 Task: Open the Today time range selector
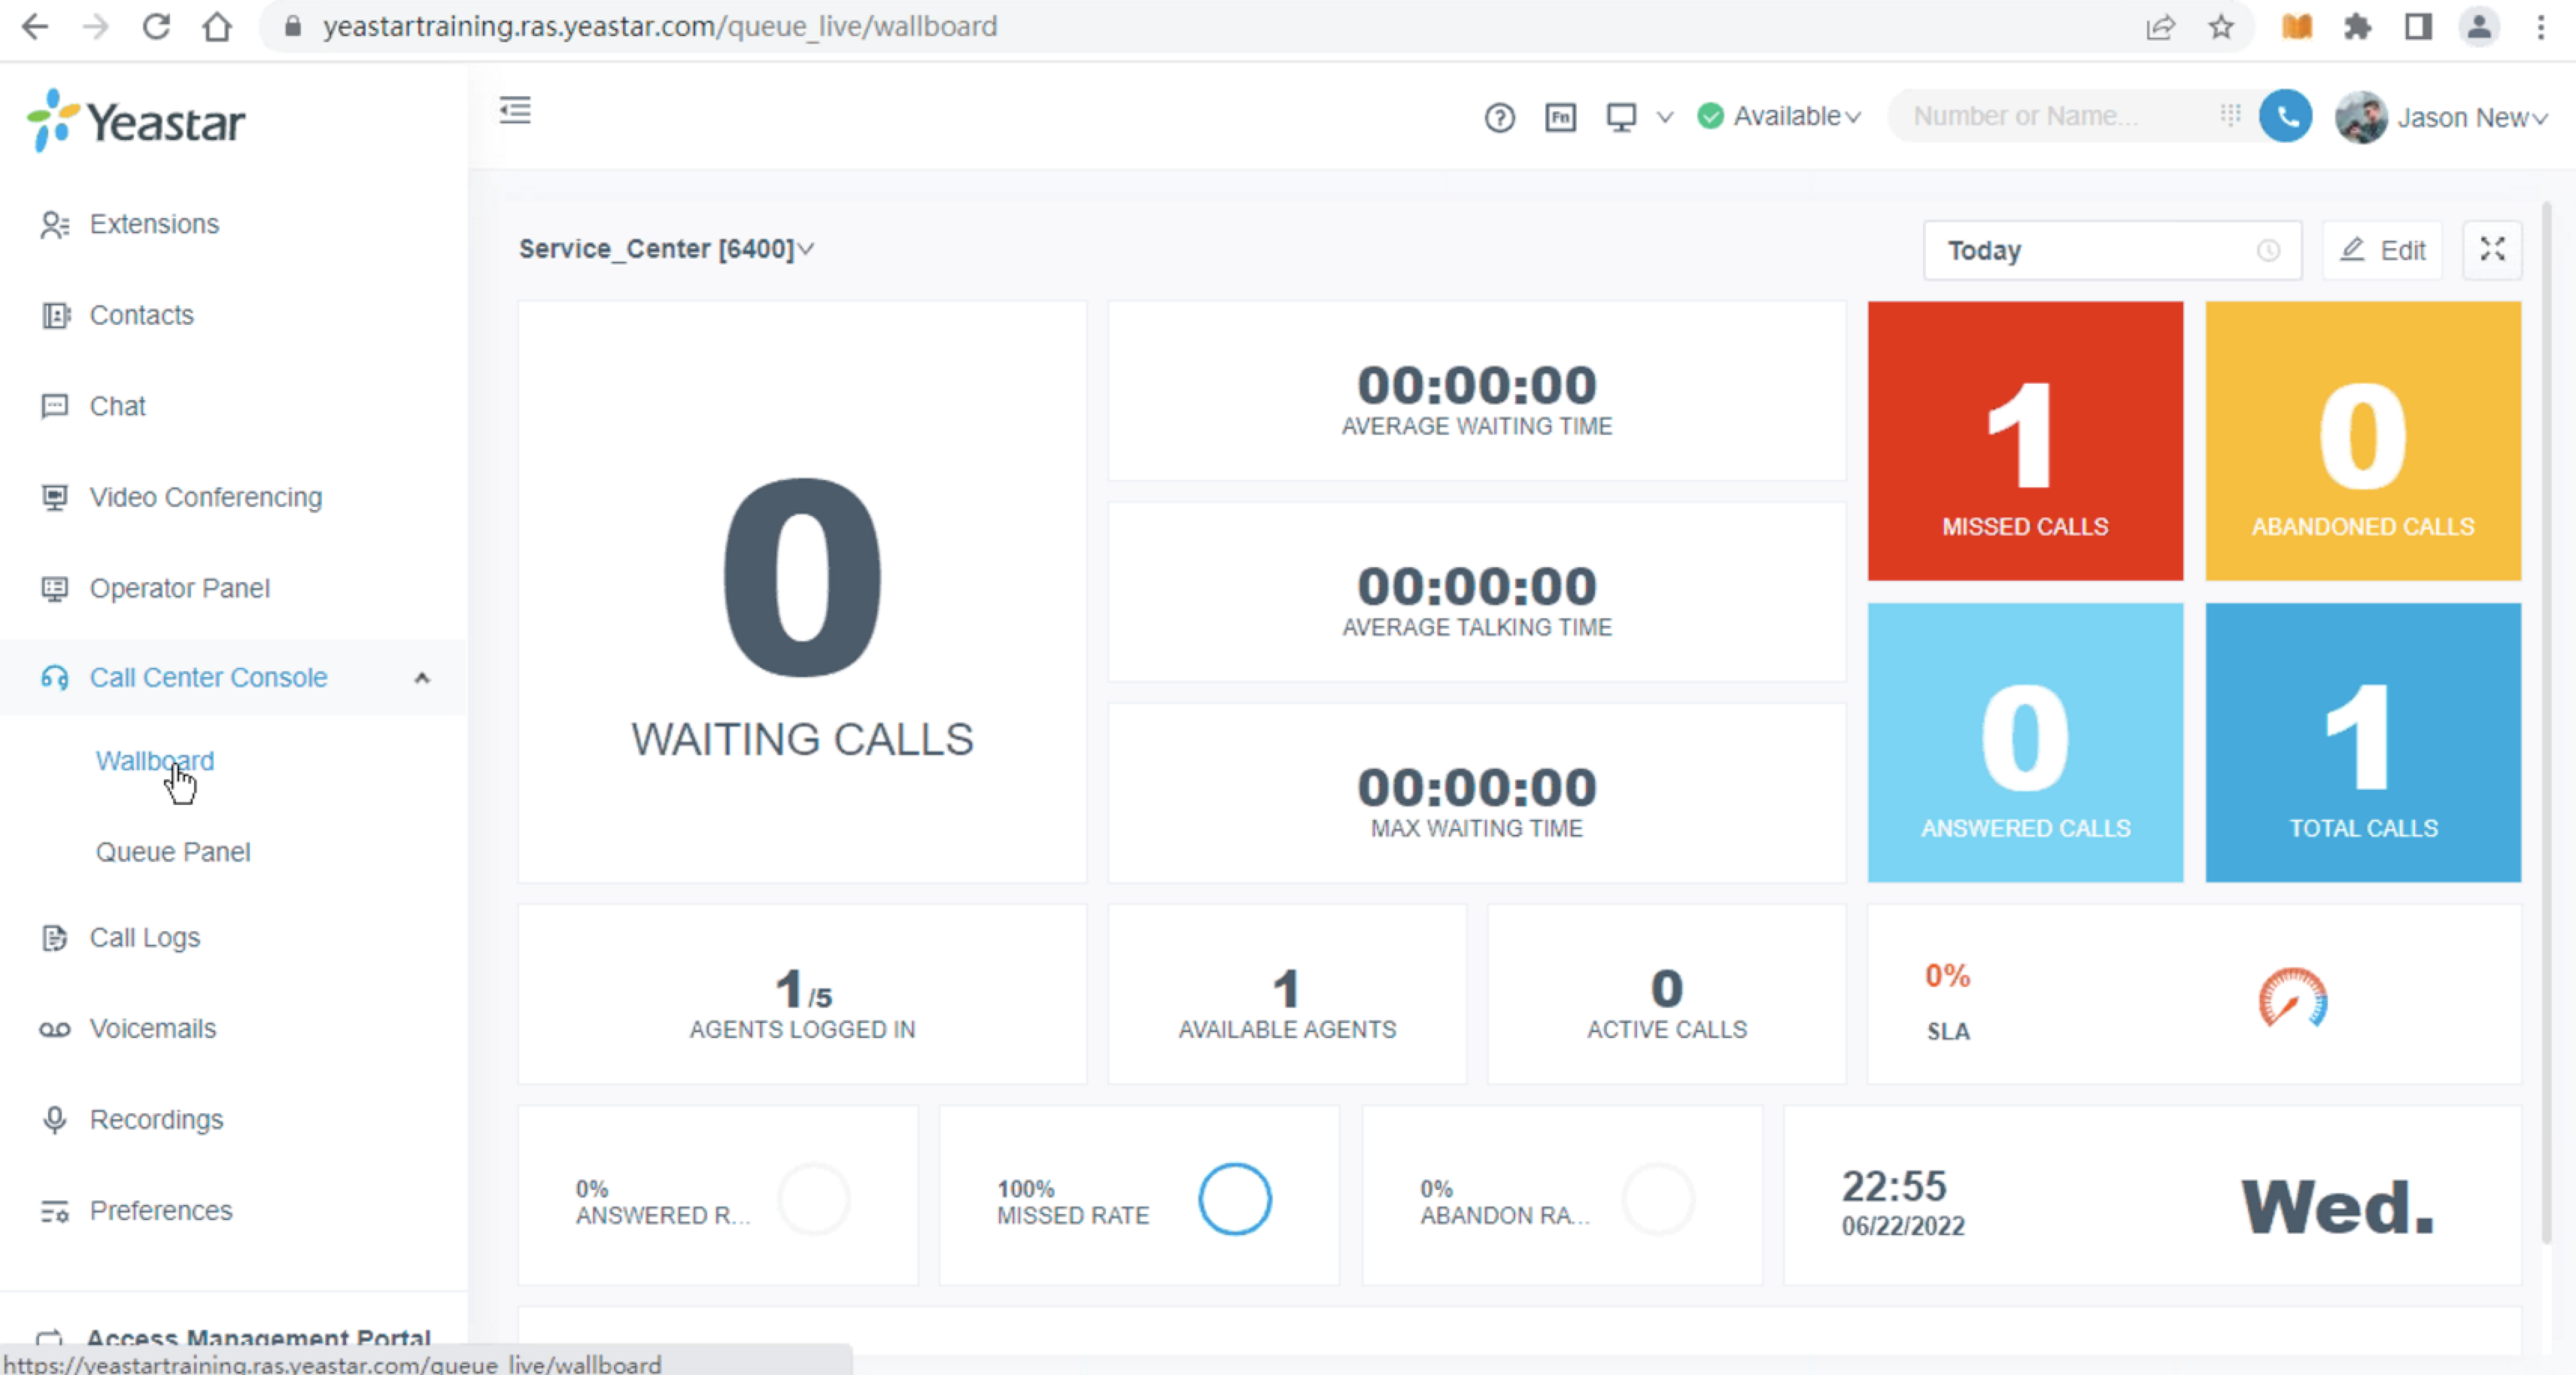(2111, 250)
